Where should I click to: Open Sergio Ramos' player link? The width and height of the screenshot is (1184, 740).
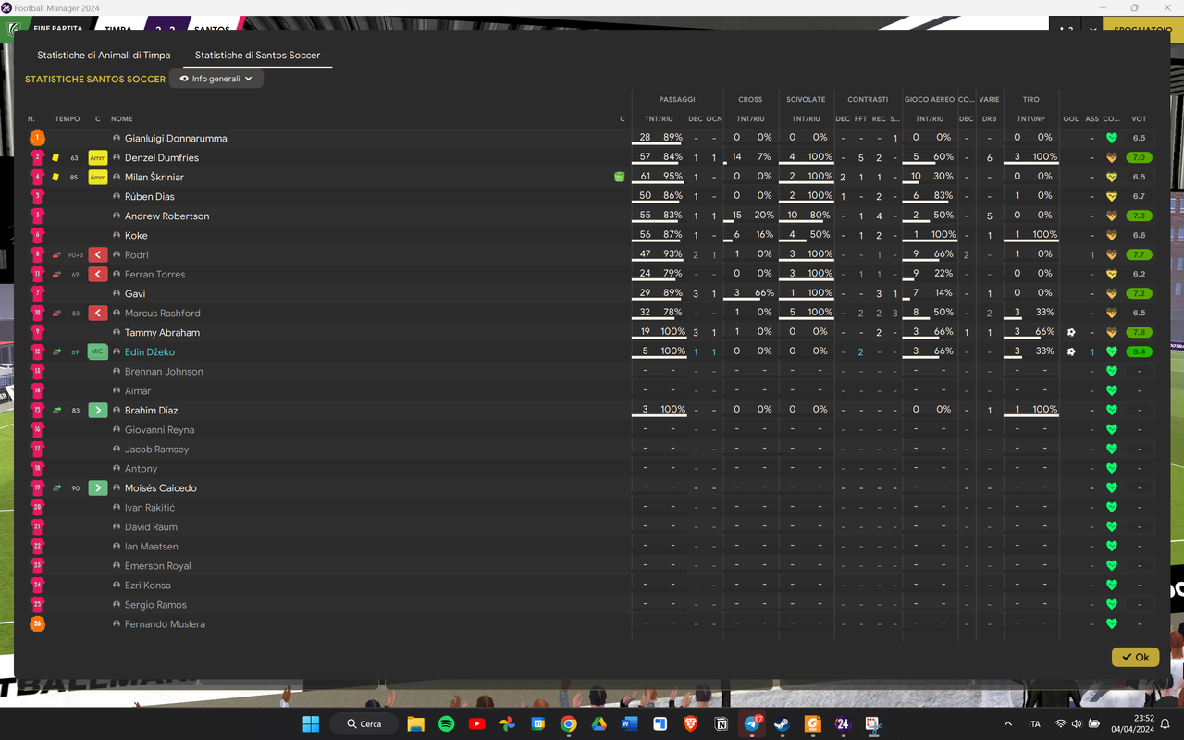point(155,604)
